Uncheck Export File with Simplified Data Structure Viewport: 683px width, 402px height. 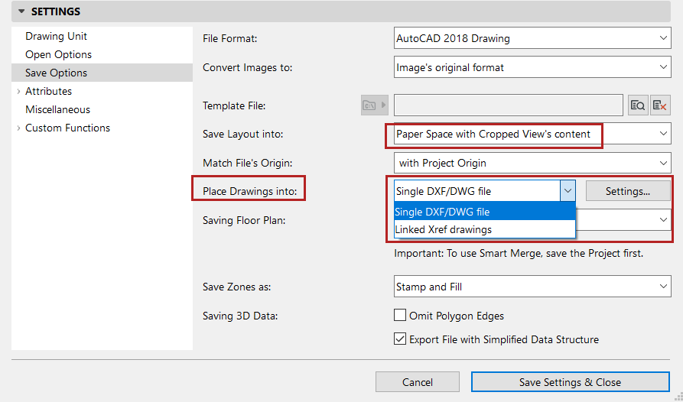coord(399,339)
